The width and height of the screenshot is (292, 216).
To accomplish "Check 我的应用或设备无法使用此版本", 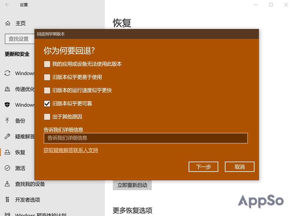I will pyautogui.click(x=47, y=64).
